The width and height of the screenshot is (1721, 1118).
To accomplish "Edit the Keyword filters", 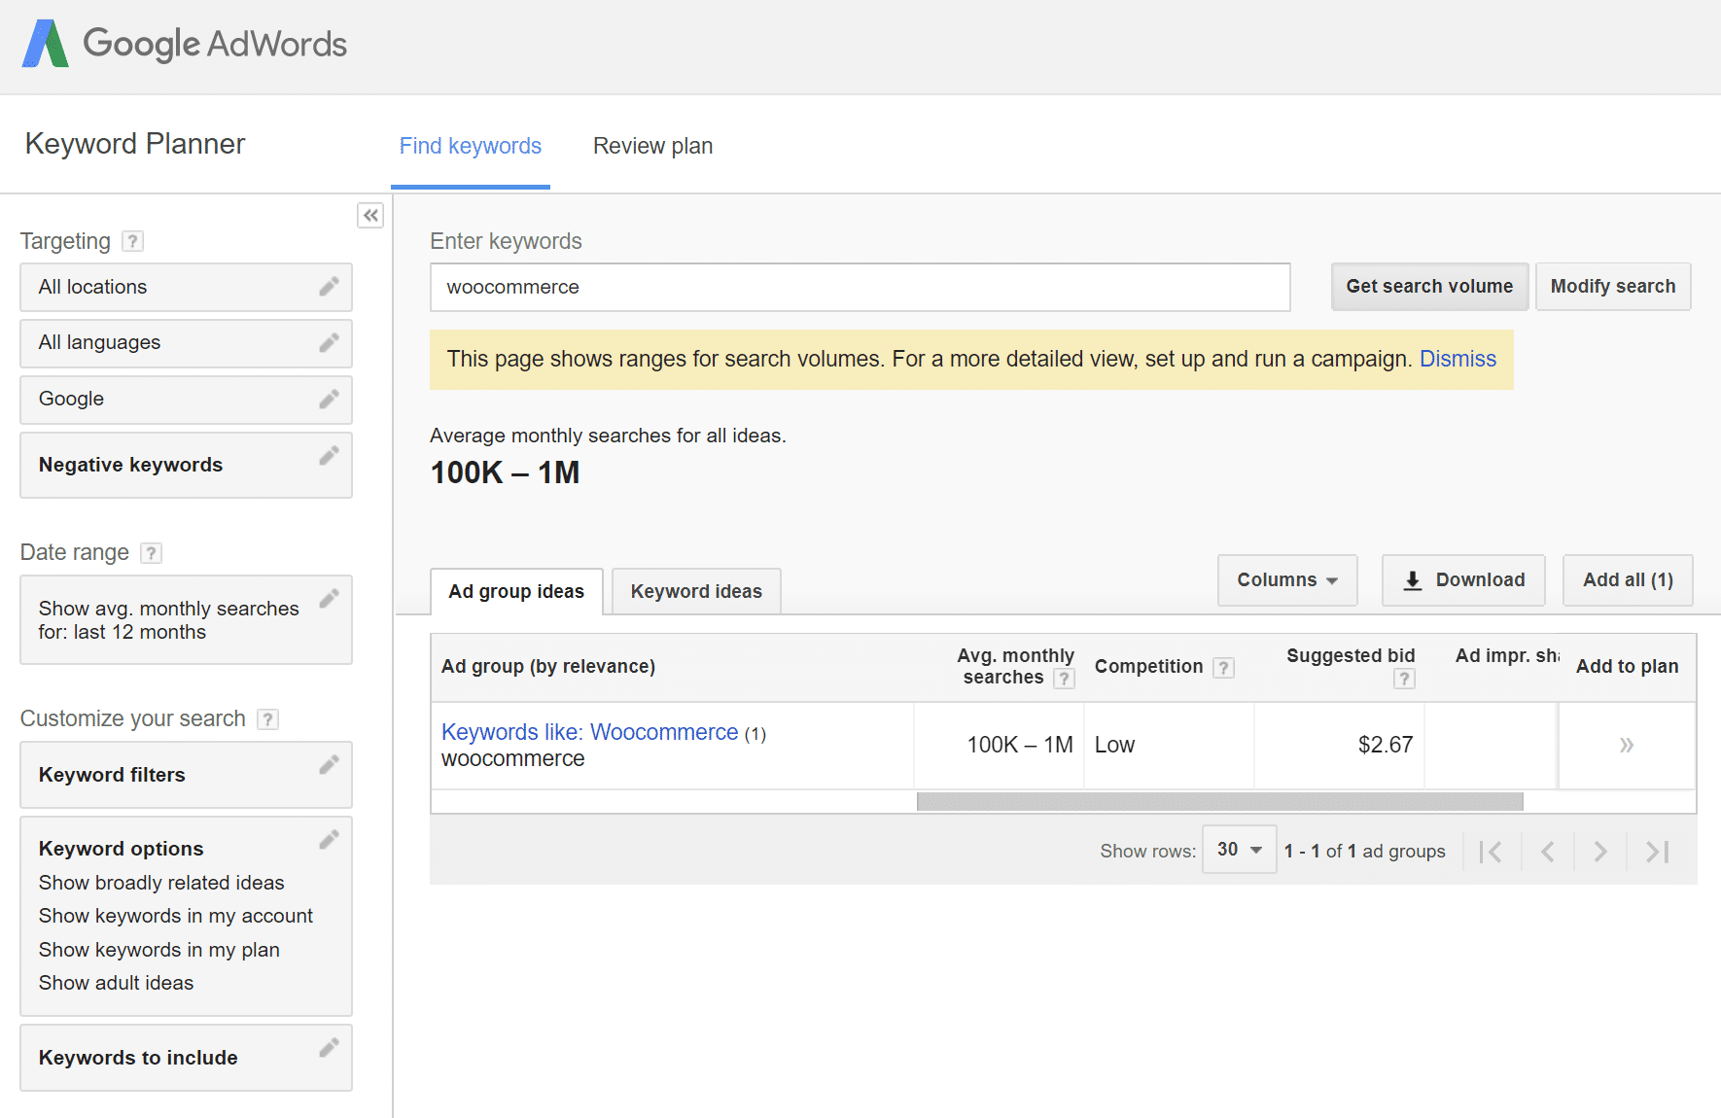I will 330,765.
